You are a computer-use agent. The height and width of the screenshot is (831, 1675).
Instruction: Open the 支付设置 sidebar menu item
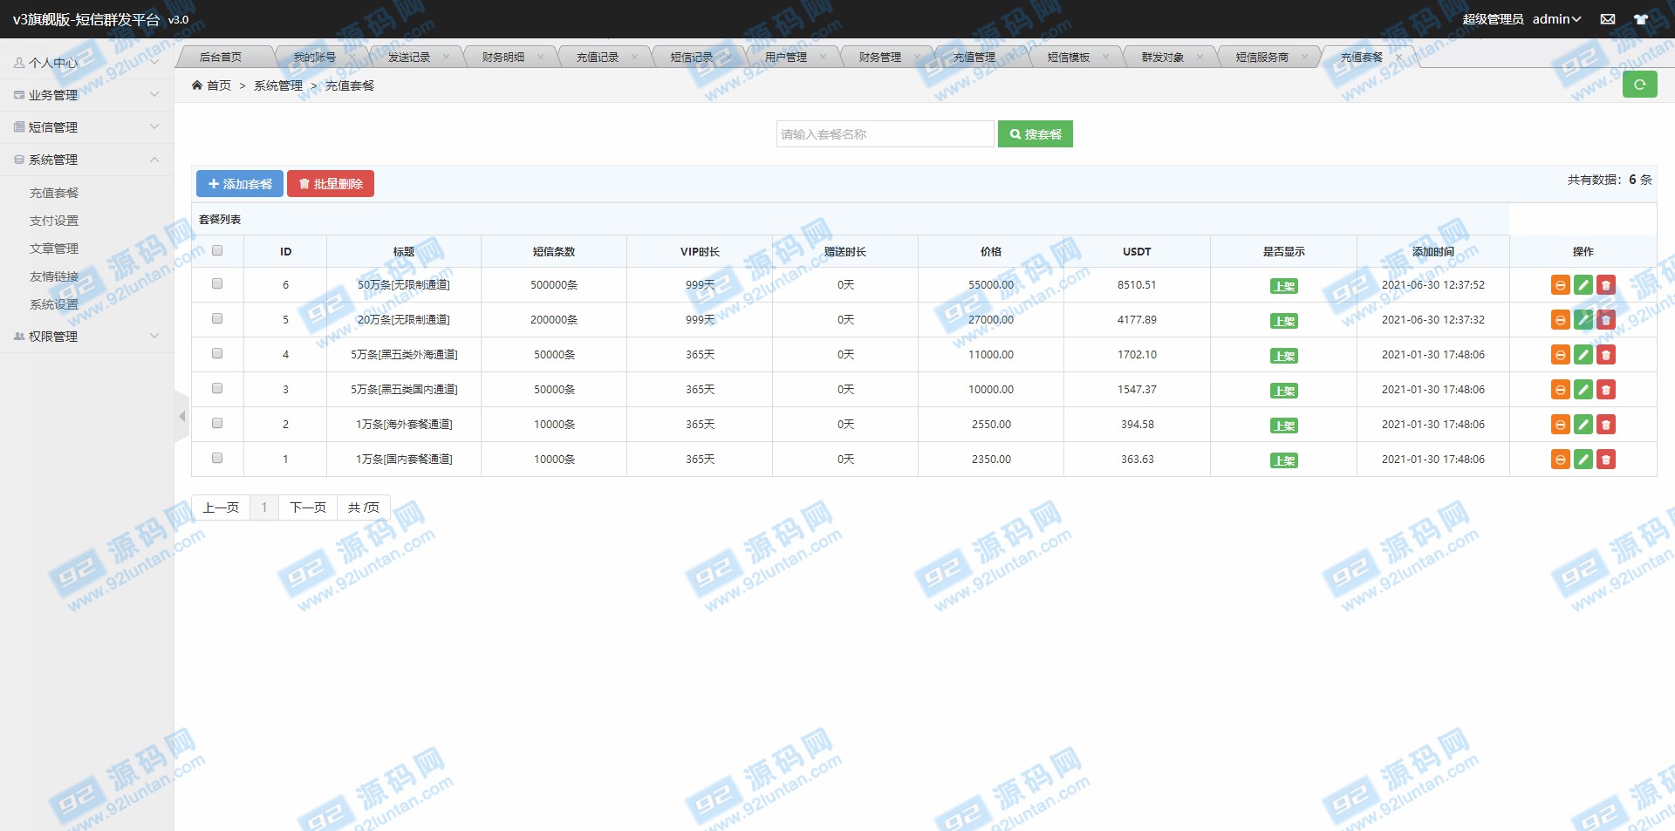pyautogui.click(x=54, y=221)
